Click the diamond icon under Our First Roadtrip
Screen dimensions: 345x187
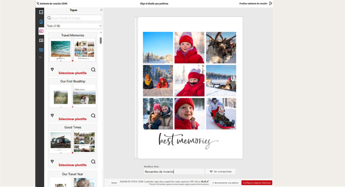[x=52, y=115]
